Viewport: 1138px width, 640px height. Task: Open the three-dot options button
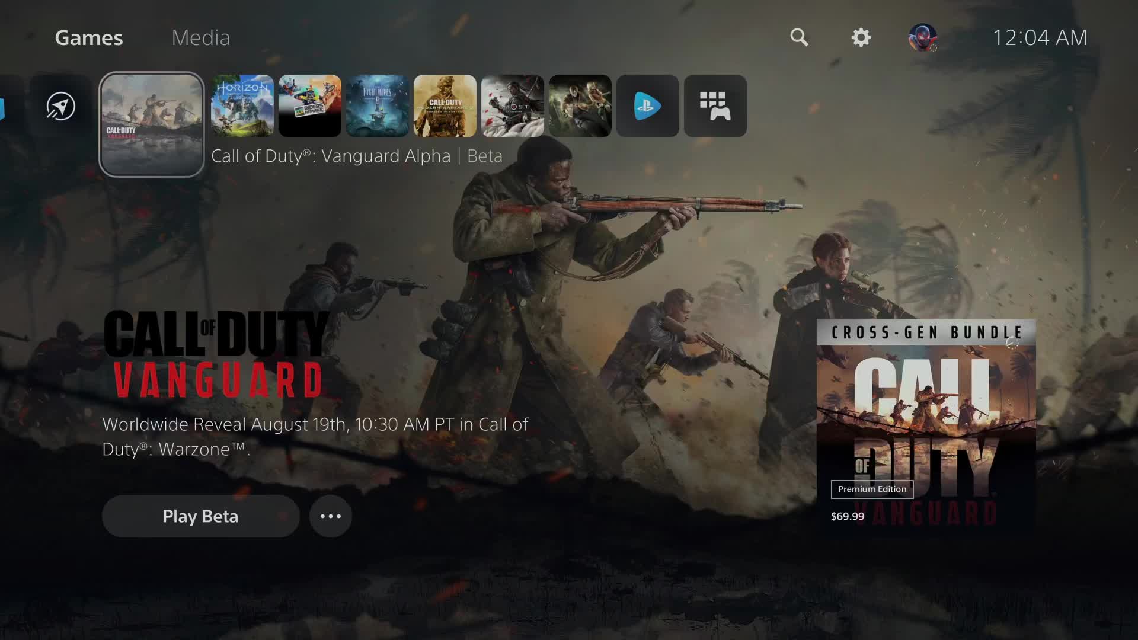click(330, 516)
